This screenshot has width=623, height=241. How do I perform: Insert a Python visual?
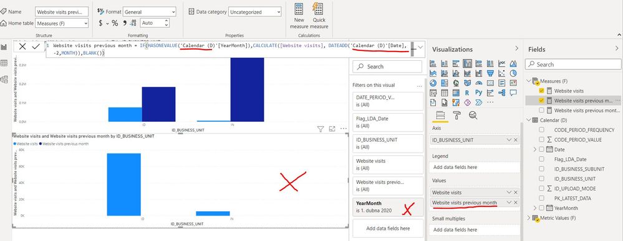[x=478, y=93]
